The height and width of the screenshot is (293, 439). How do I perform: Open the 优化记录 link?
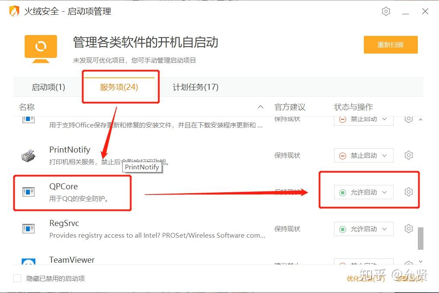tap(366, 278)
